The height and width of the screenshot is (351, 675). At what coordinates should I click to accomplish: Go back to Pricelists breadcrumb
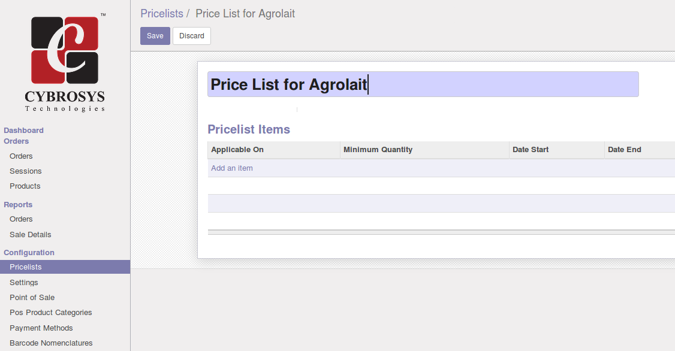tap(162, 13)
